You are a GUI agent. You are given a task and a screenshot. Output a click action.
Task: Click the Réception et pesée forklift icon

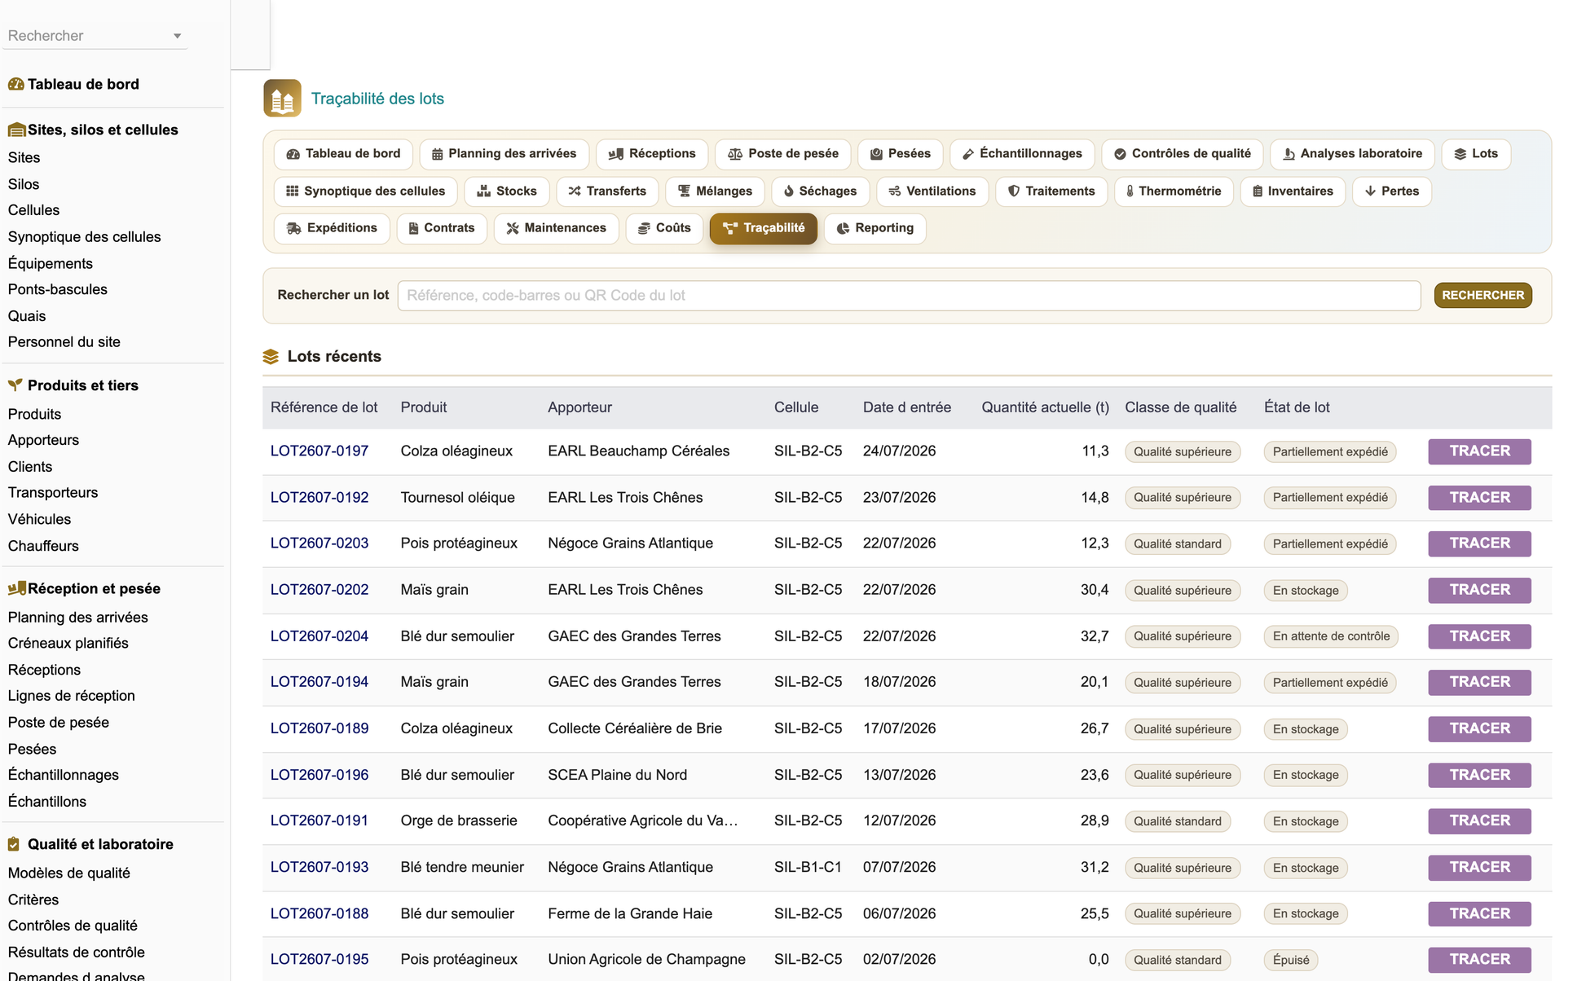16,588
